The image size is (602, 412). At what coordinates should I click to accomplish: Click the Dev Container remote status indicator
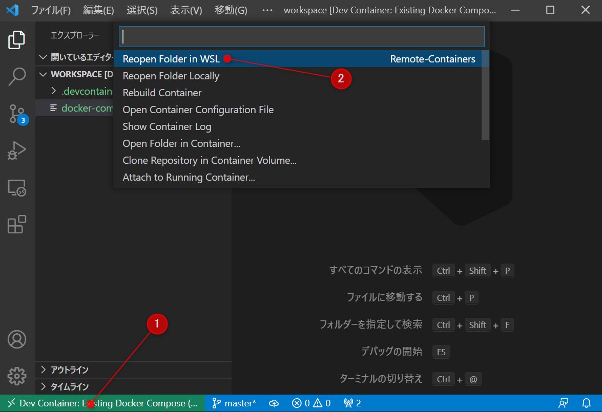click(102, 403)
